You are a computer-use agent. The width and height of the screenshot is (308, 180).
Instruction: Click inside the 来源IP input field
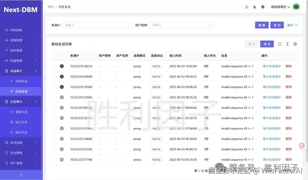coord(96,25)
